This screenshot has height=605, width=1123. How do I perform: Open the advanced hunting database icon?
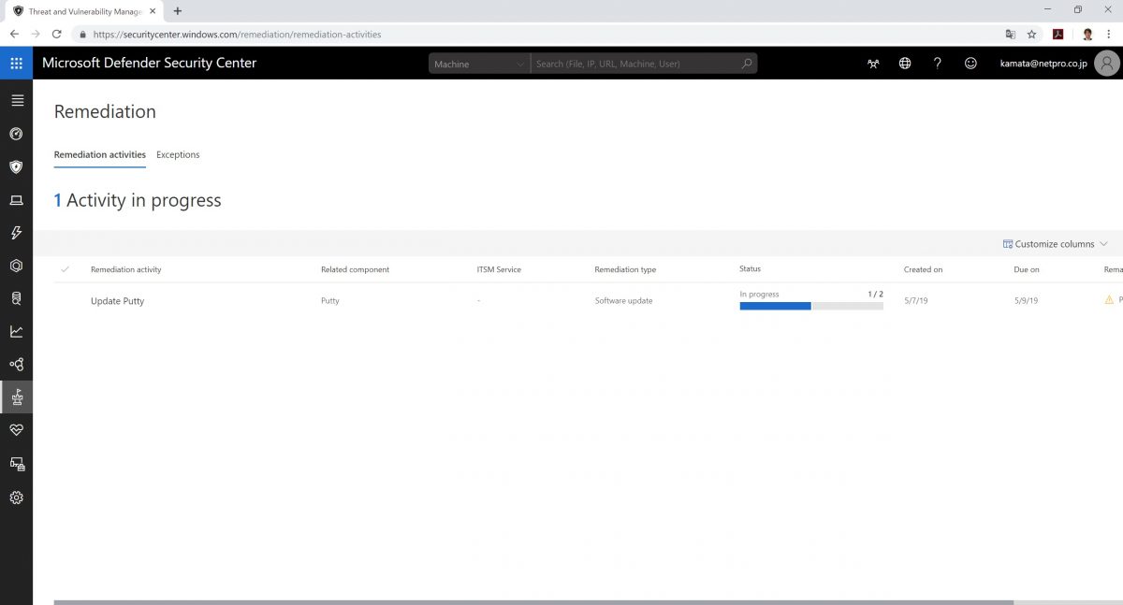pos(16,298)
